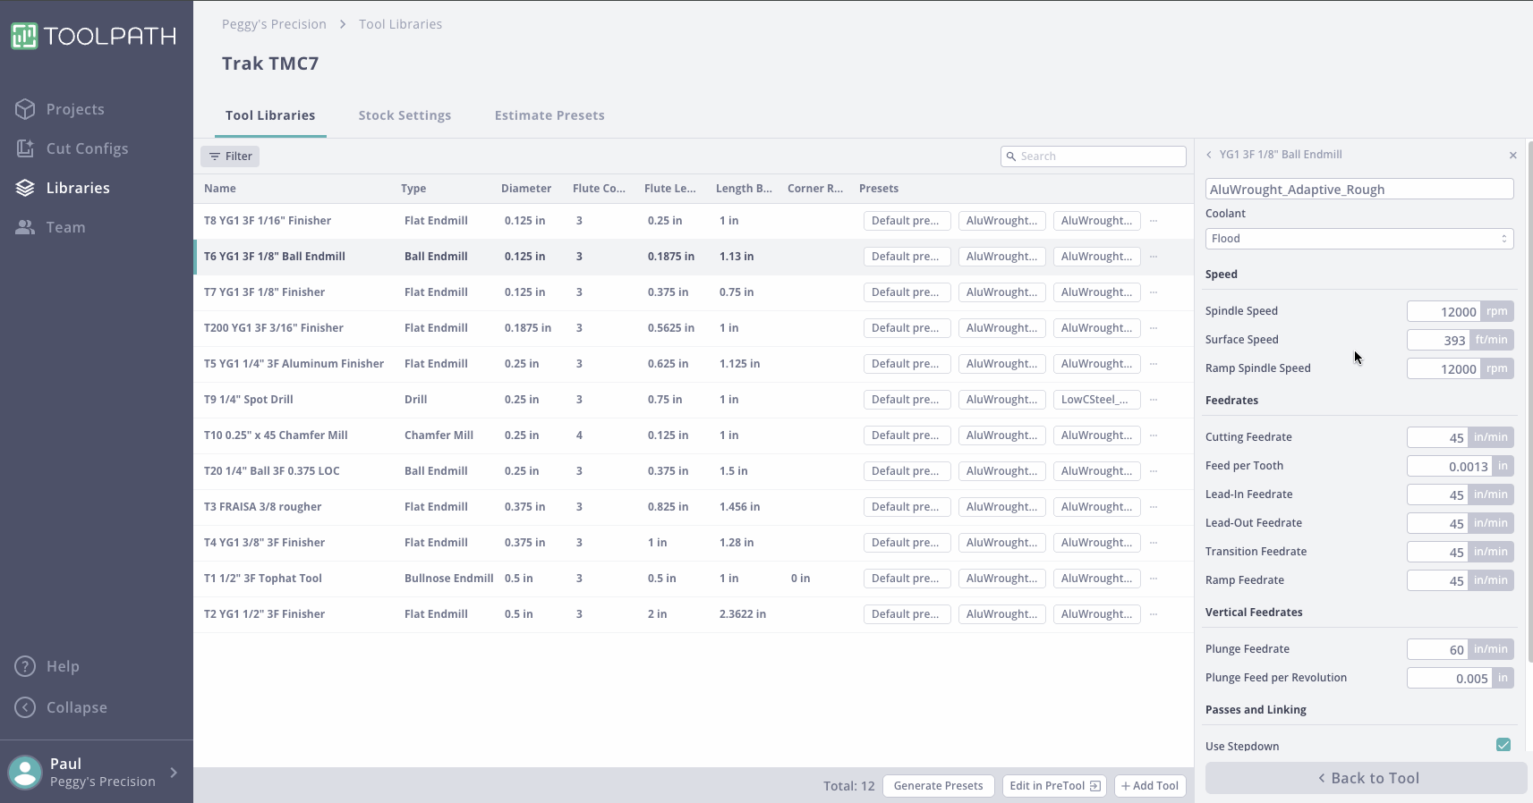Screen dimensions: 1533x803
Task: Collapse the sidebar with the arrow icon
Action: point(25,707)
